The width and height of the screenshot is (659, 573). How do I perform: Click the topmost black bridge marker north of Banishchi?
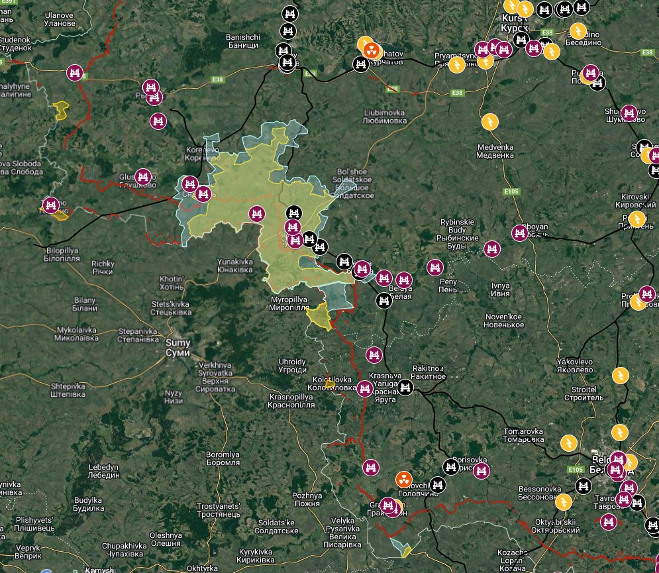click(x=290, y=14)
